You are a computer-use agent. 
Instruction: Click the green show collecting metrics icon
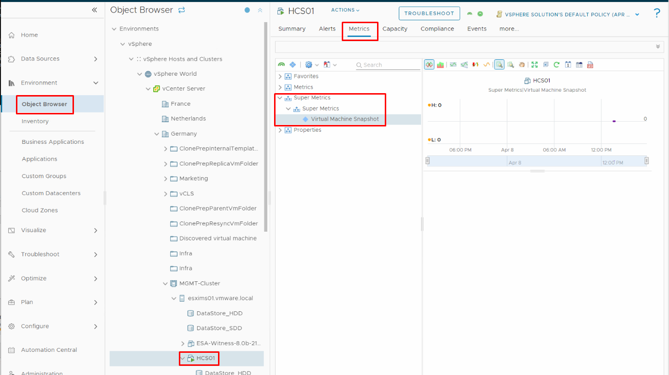tap(281, 65)
